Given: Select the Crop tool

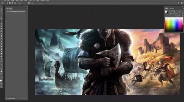Looking at the screenshot, I should (1, 26).
